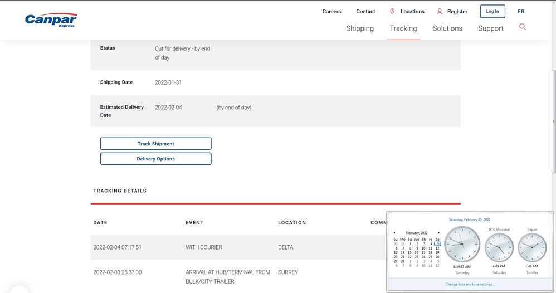Open the Careers link
Viewport: 556px width, 293px height.
click(331, 12)
